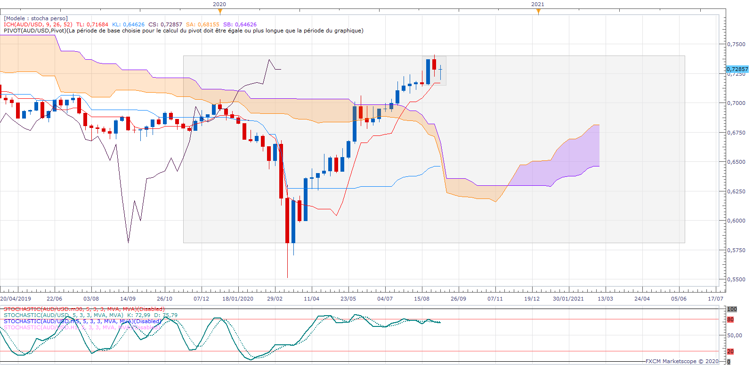Click the orange 2021 year marker triangle
753x365 pixels.
pos(538,11)
